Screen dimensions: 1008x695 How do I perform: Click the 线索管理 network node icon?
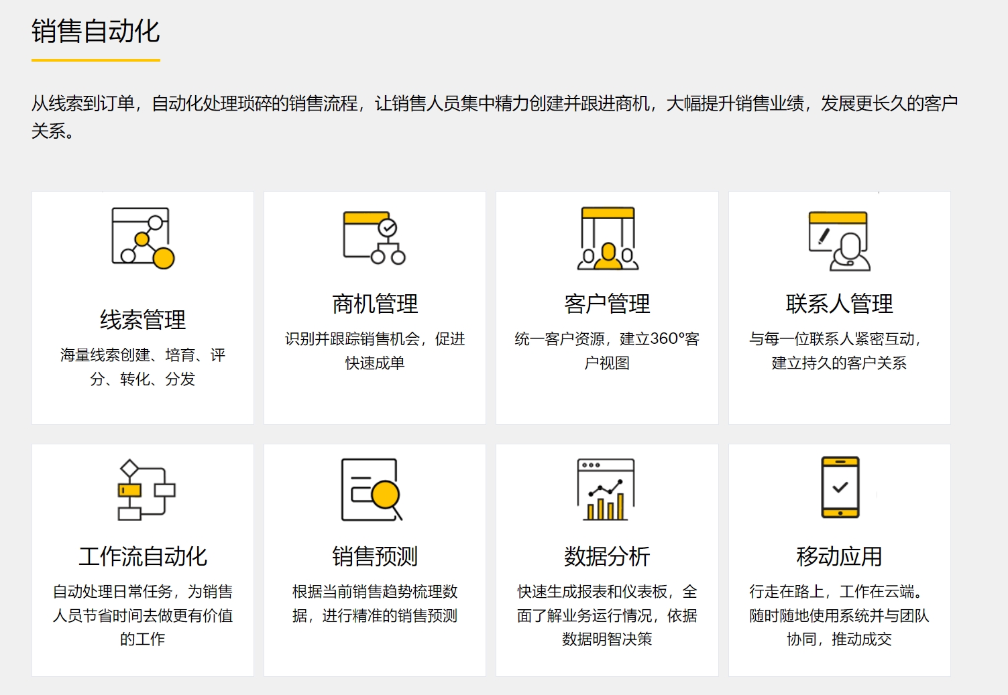pyautogui.click(x=142, y=238)
